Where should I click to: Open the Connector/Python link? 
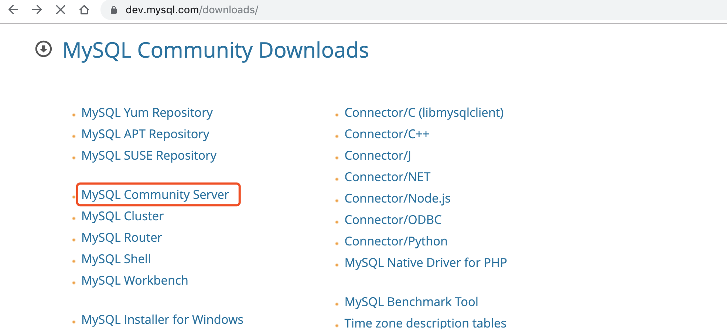tap(396, 241)
